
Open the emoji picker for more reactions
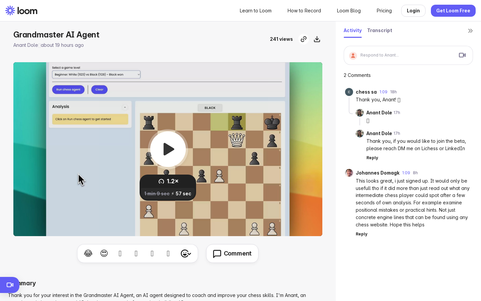[186, 254]
